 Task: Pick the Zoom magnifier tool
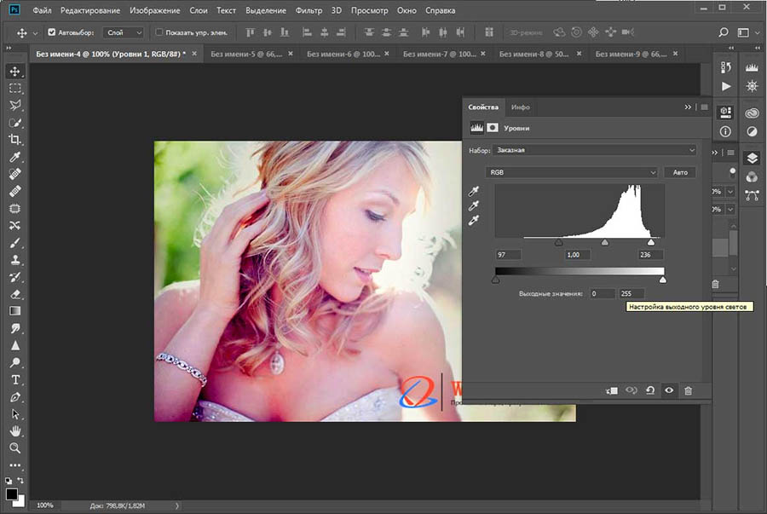click(15, 448)
